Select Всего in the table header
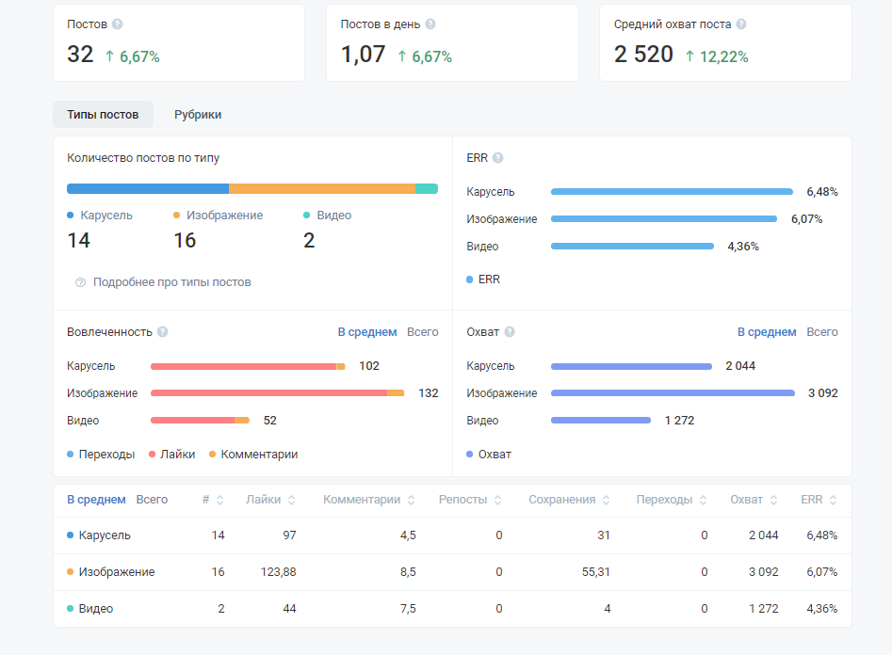Screen dimensions: 892x655 (x=152, y=499)
